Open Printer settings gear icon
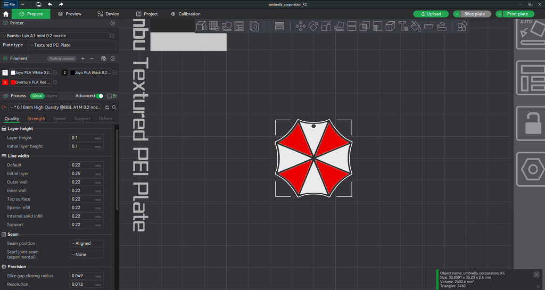 coord(113,23)
